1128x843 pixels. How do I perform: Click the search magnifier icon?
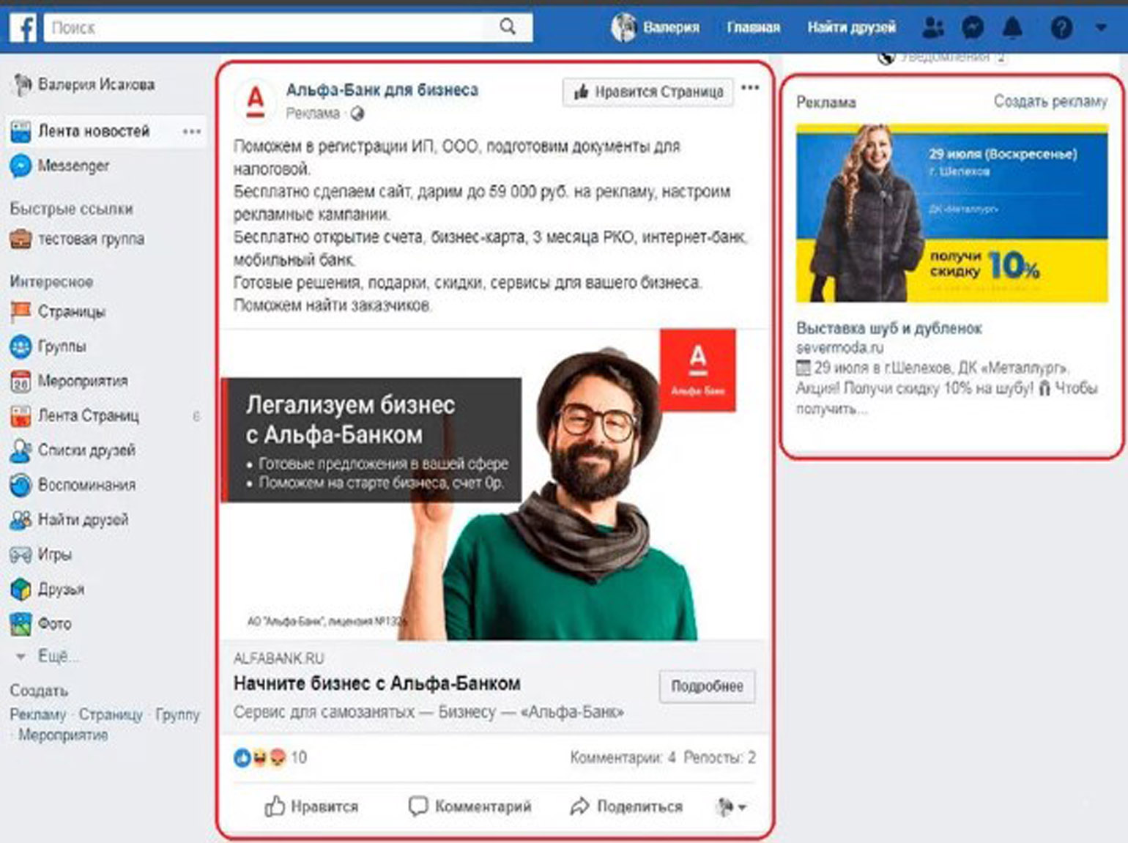click(x=507, y=28)
